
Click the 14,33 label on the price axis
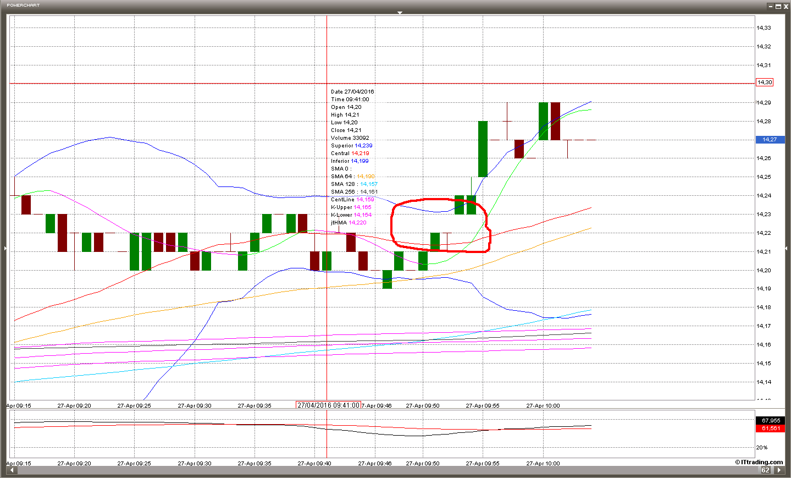click(764, 28)
